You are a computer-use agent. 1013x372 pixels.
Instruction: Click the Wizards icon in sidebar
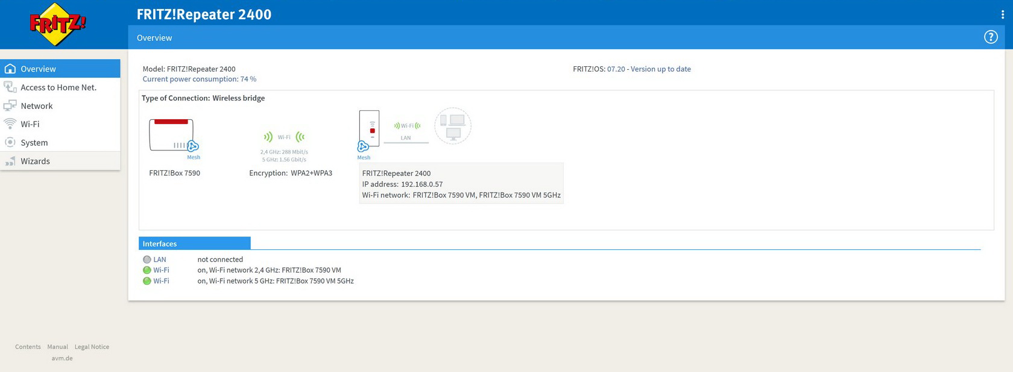10,161
